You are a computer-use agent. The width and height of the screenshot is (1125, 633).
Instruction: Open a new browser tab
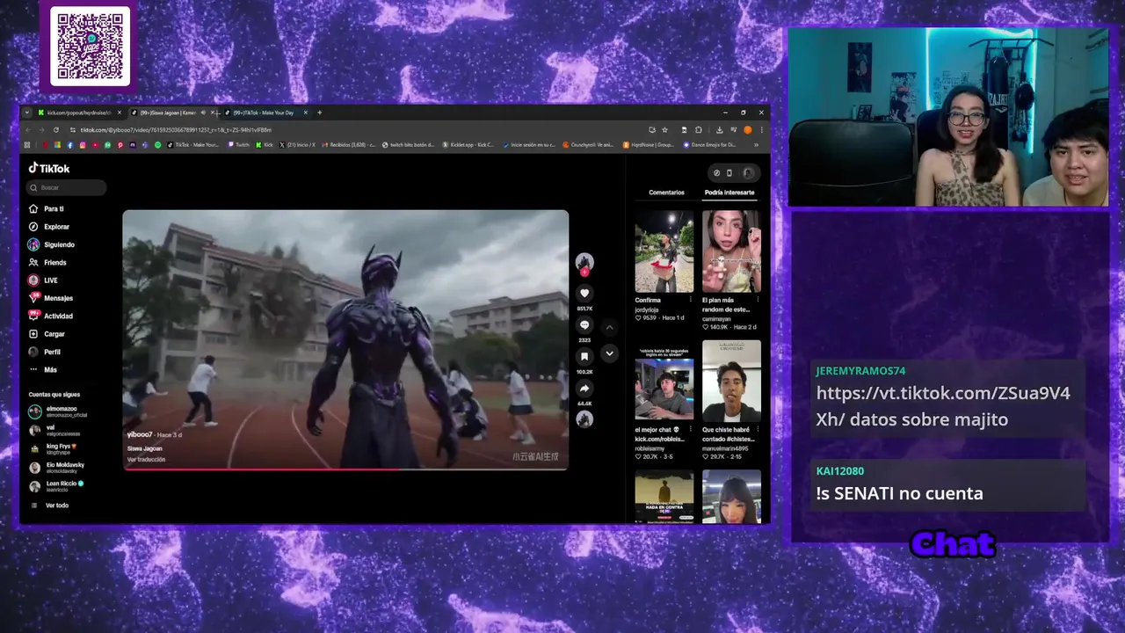click(x=319, y=113)
